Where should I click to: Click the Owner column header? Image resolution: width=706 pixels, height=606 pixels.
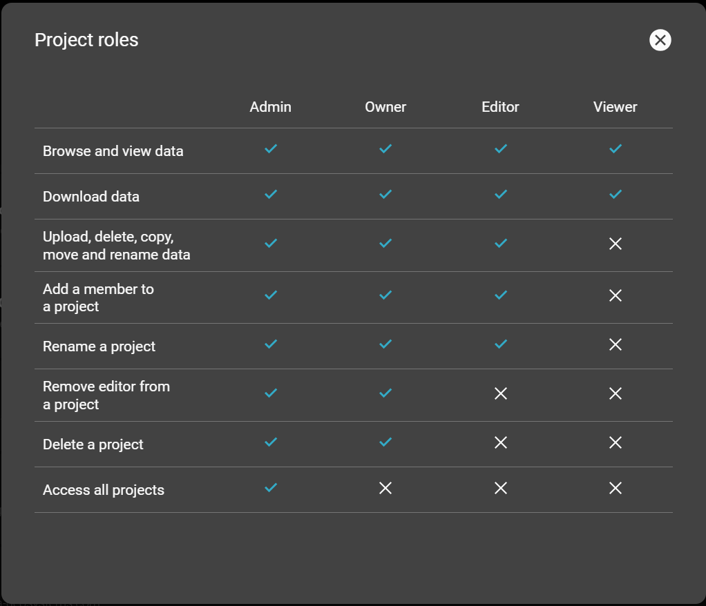[x=385, y=107]
